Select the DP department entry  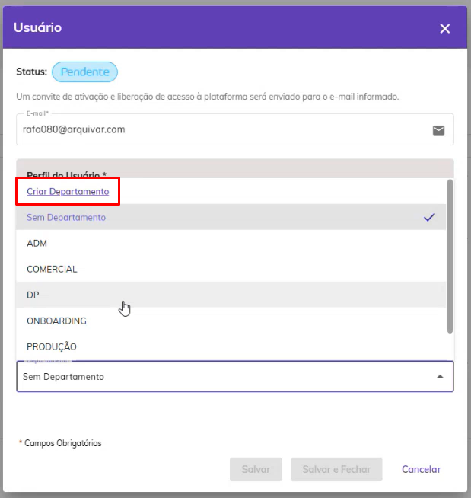point(231,295)
